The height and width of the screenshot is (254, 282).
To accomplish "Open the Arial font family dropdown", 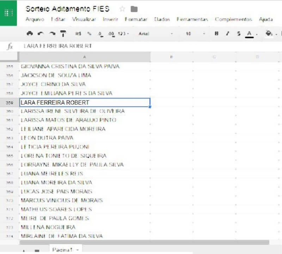I will click(155, 34).
